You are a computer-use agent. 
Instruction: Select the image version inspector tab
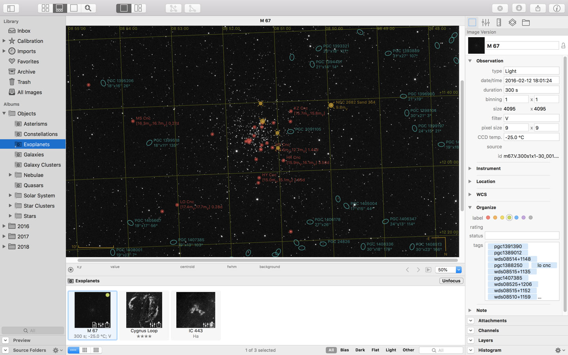coord(472,22)
